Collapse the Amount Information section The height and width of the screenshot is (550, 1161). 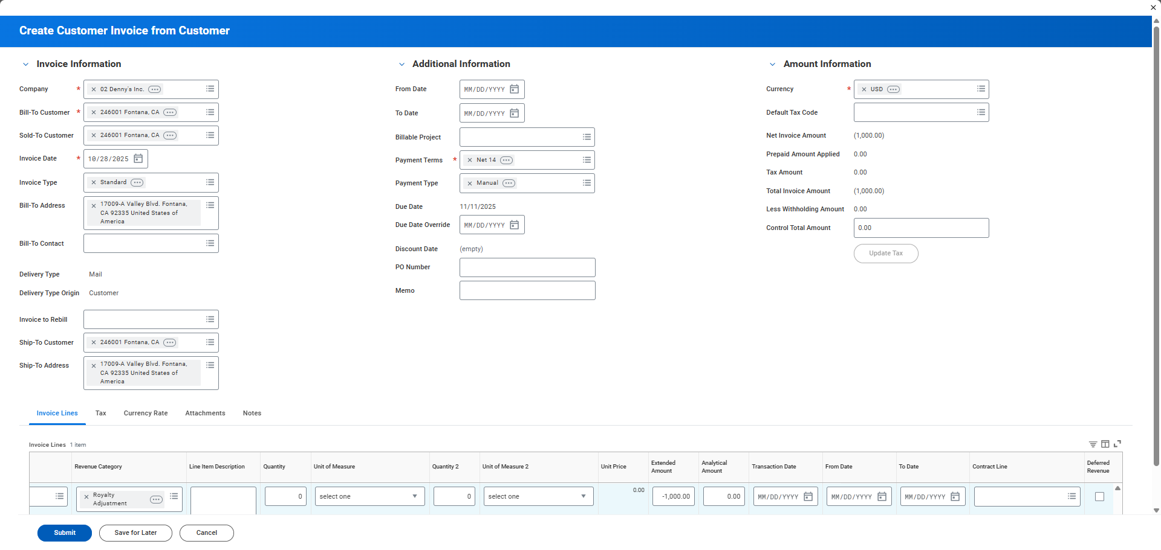[x=772, y=65]
